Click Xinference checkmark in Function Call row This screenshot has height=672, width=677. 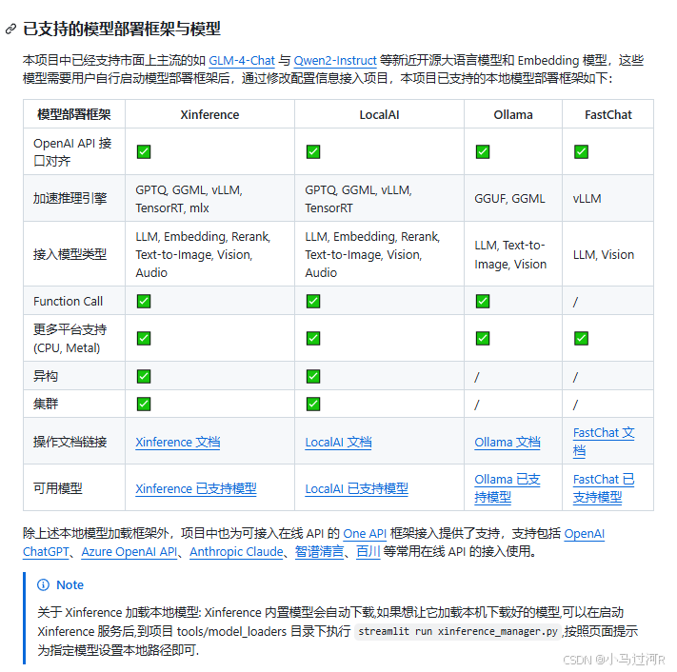point(144,301)
